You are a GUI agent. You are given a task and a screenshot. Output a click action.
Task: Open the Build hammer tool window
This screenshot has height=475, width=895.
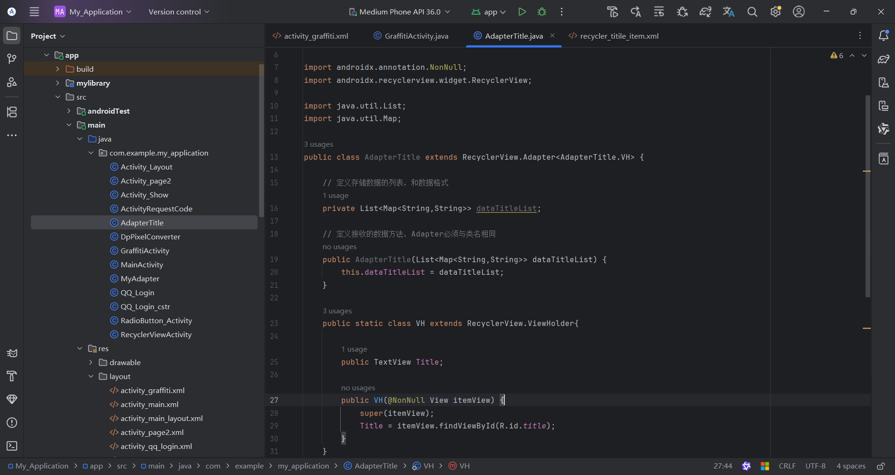tap(12, 376)
